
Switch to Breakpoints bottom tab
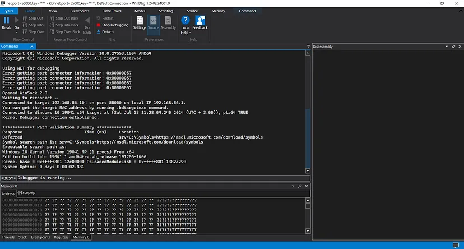pyautogui.click(x=40, y=237)
